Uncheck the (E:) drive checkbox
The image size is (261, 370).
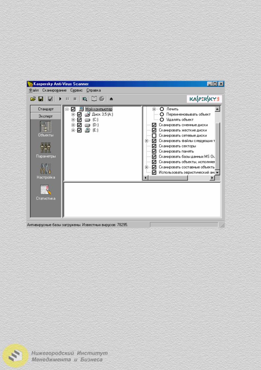[x=79, y=130]
